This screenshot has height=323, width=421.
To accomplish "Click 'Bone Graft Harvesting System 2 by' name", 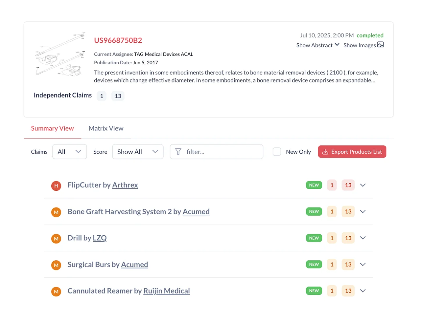I will click(124, 212).
